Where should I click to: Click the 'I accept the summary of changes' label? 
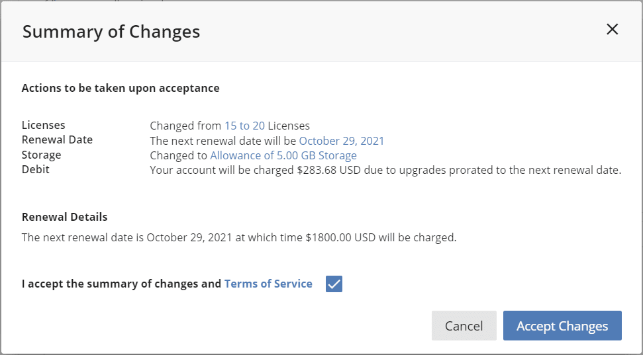point(121,284)
